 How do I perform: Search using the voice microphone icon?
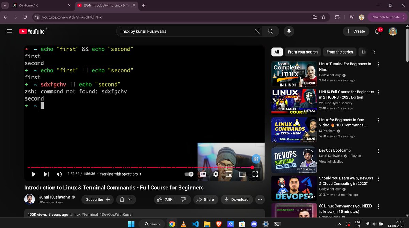point(288,31)
